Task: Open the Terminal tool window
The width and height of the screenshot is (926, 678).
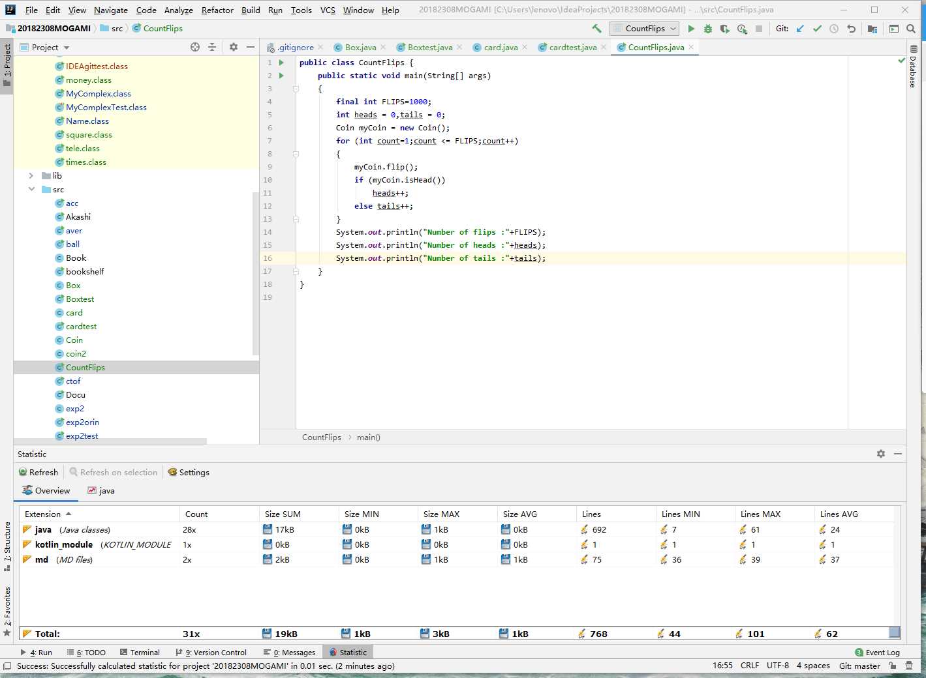Action: (140, 652)
